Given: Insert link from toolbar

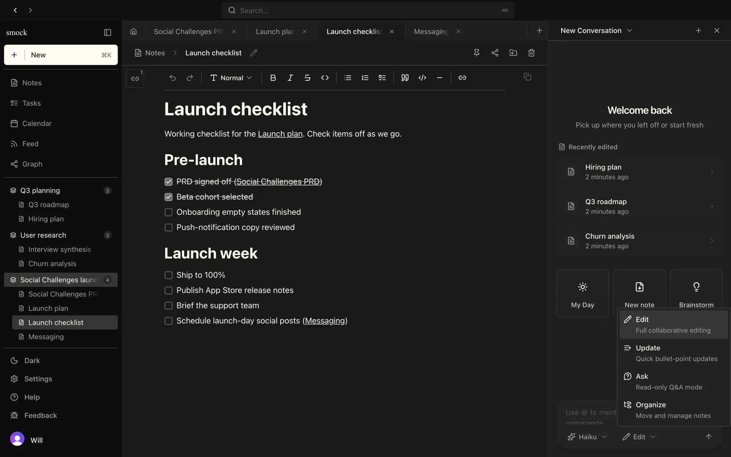Looking at the screenshot, I should 462,78.
